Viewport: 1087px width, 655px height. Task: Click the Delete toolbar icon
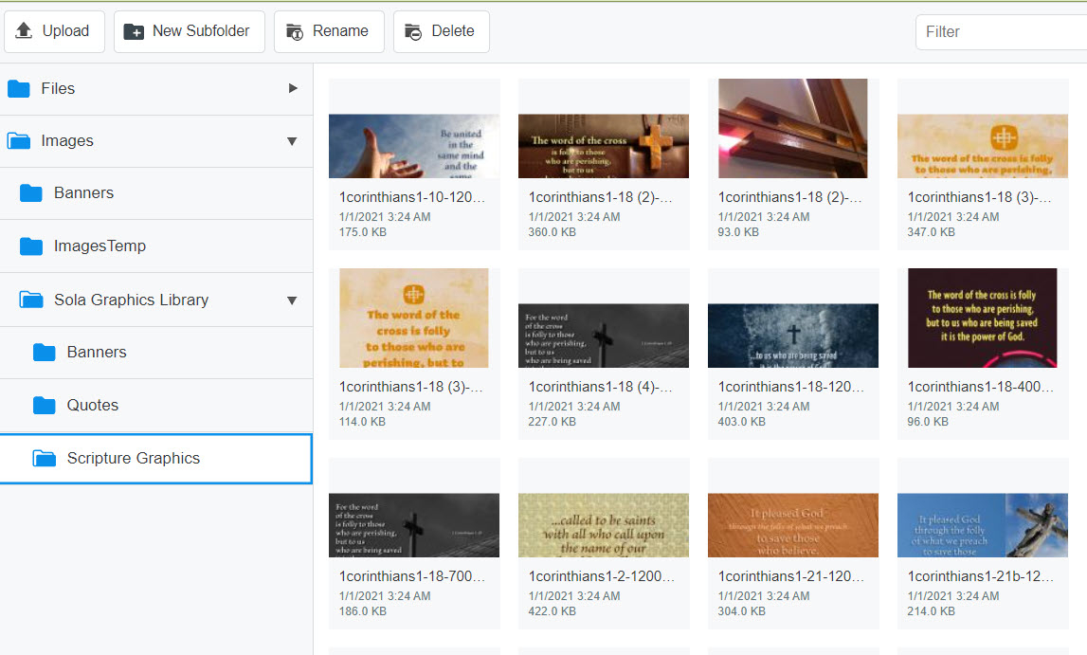click(413, 32)
